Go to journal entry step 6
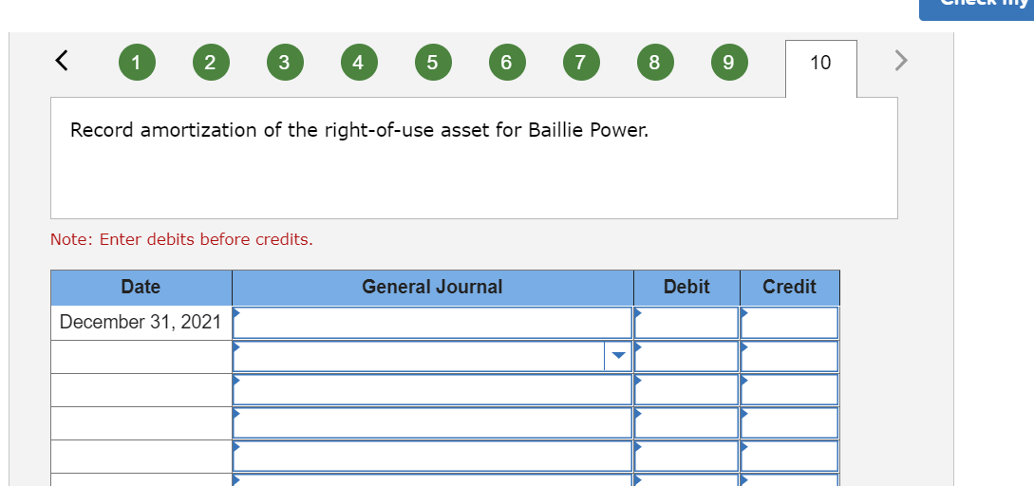The width and height of the screenshot is (1034, 486). click(x=506, y=63)
